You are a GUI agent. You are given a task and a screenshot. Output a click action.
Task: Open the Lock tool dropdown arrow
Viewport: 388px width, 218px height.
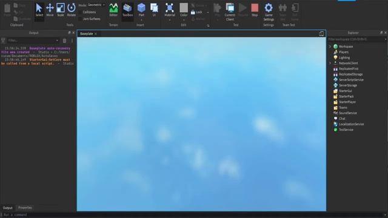coord(207,12)
